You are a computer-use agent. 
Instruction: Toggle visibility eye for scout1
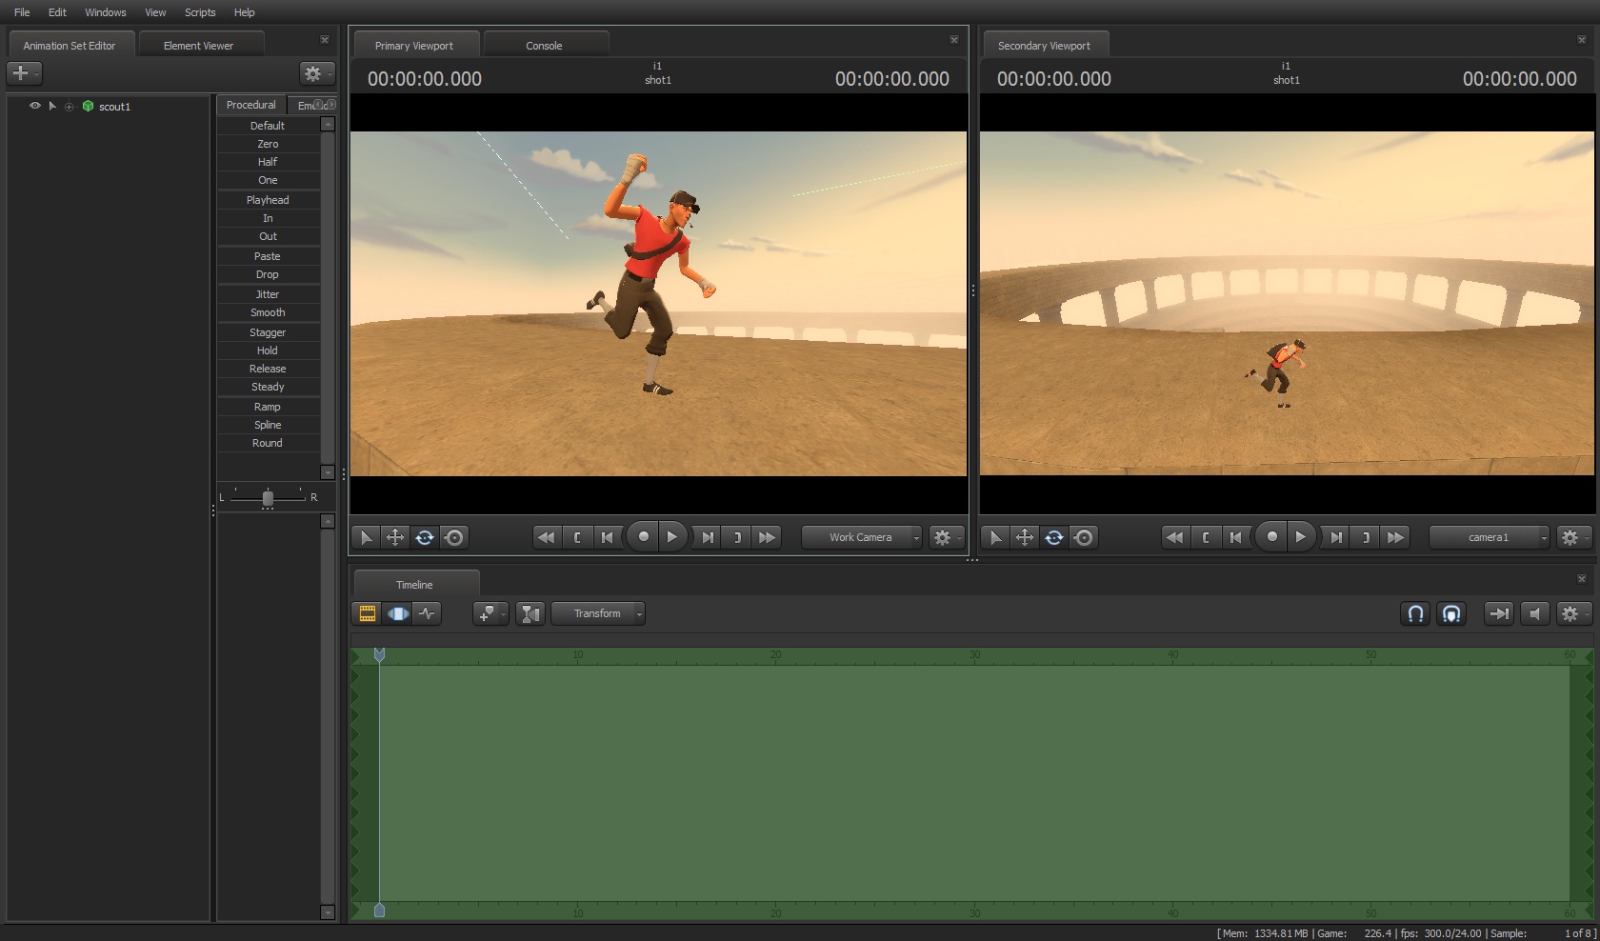[x=35, y=106]
